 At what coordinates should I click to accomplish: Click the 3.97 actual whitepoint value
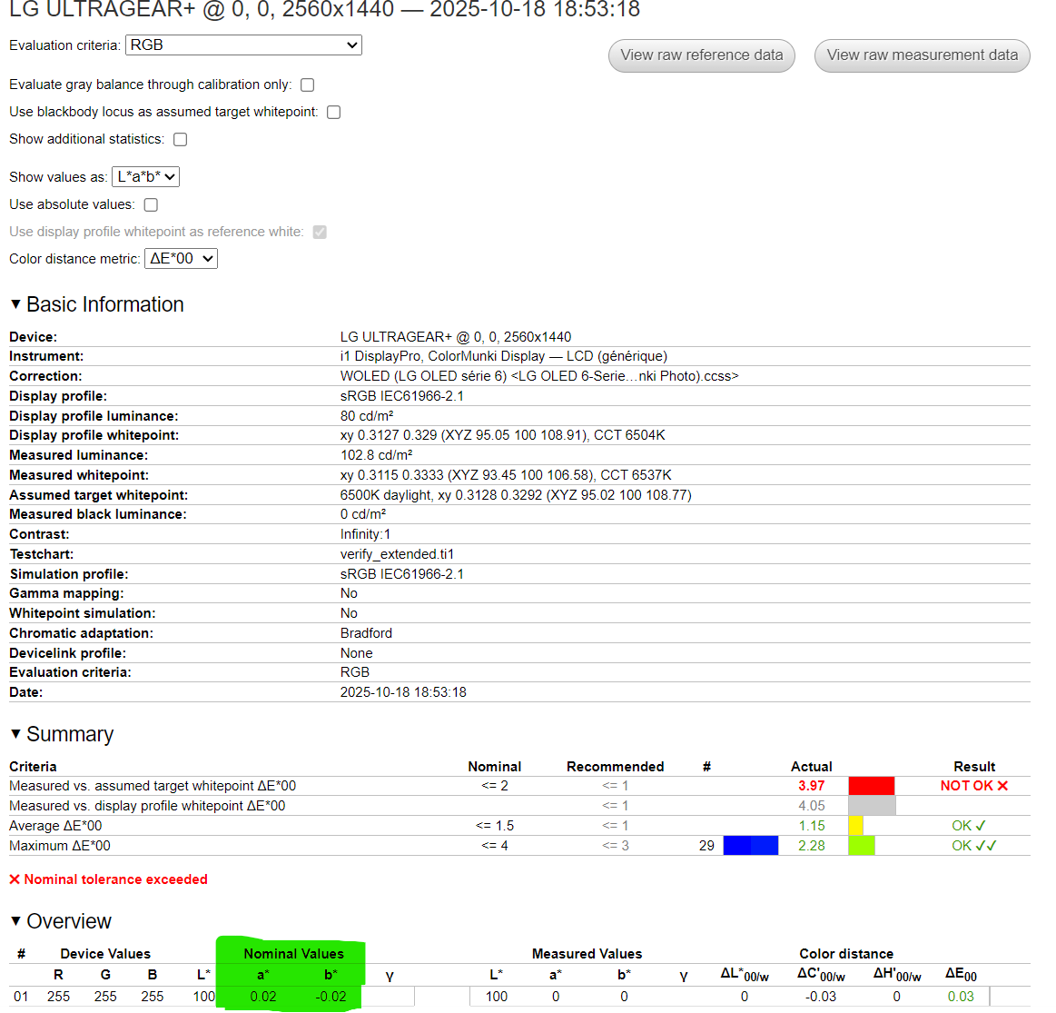pyautogui.click(x=811, y=786)
